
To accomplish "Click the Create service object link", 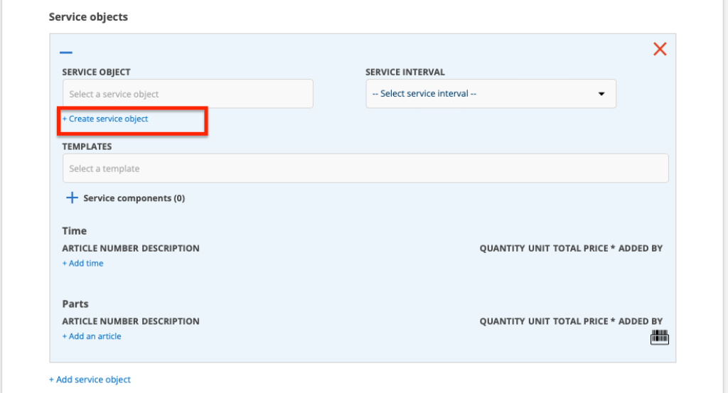I will 105,119.
